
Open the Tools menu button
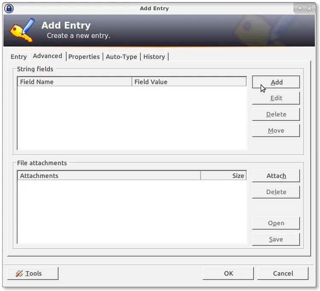point(33,274)
